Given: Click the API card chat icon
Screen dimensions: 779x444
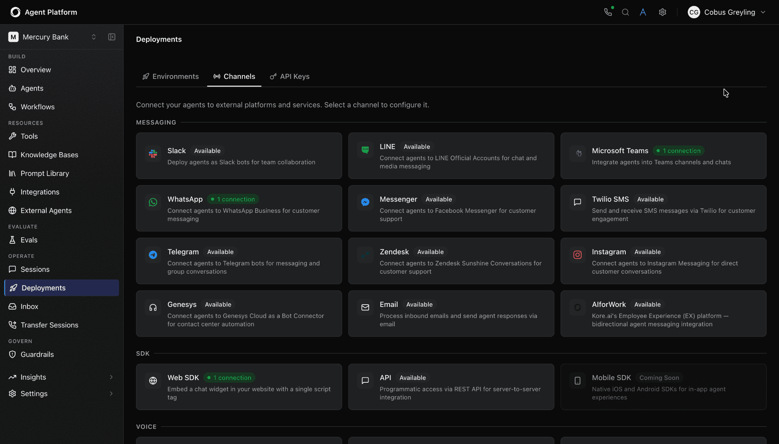Looking at the screenshot, I should (365, 381).
